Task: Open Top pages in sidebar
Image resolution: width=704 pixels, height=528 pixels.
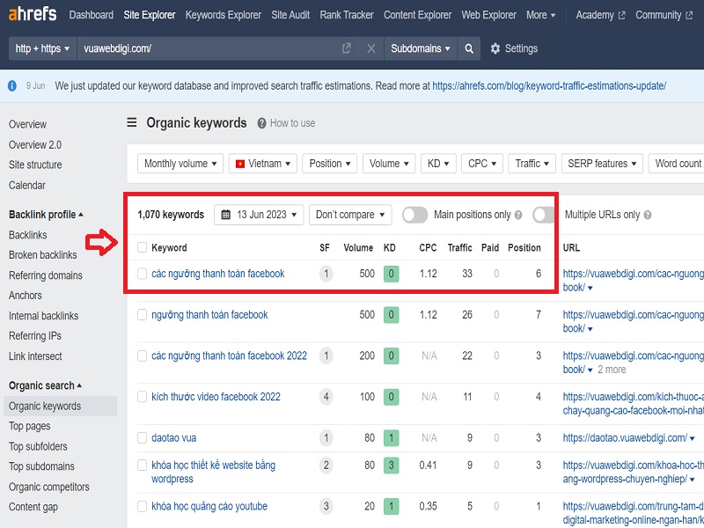Action: click(30, 426)
